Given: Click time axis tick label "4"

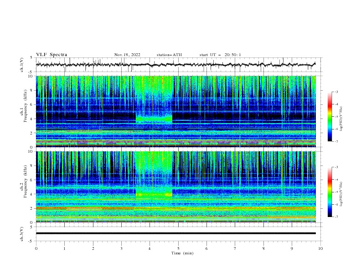Looking at the screenshot, I should (x=150, y=248).
